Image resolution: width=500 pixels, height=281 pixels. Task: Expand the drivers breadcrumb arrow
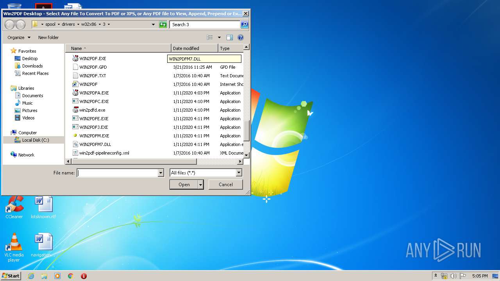pos(78,24)
